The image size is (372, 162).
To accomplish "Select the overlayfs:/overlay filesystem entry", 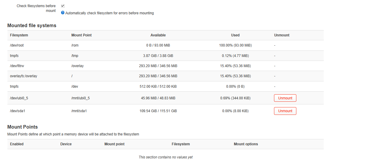I will pyautogui.click(x=24, y=76).
